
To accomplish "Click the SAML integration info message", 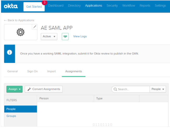I will click(x=79, y=53).
